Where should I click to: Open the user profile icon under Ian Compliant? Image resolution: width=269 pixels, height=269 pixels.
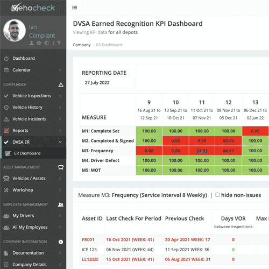point(32,43)
